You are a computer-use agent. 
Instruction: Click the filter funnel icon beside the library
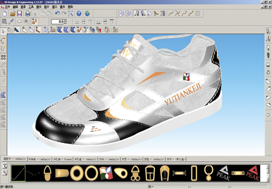pyautogui.click(x=5, y=166)
